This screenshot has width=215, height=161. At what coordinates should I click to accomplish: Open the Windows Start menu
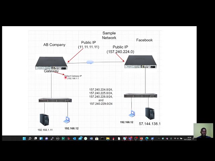coord(24,139)
